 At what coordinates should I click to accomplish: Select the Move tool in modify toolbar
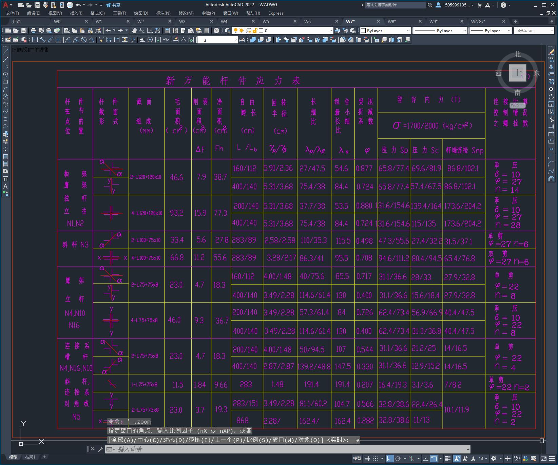[551, 89]
